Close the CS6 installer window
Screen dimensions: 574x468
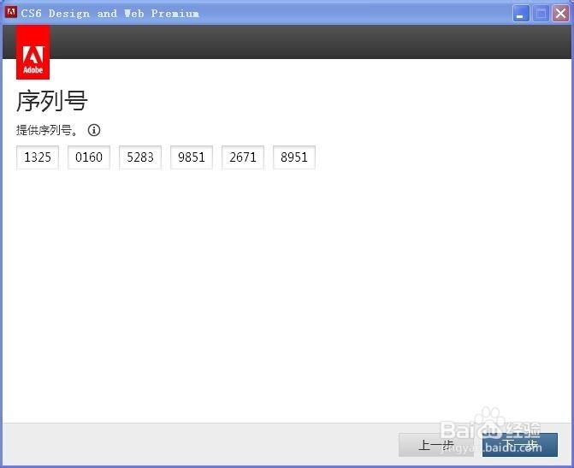click(560, 14)
